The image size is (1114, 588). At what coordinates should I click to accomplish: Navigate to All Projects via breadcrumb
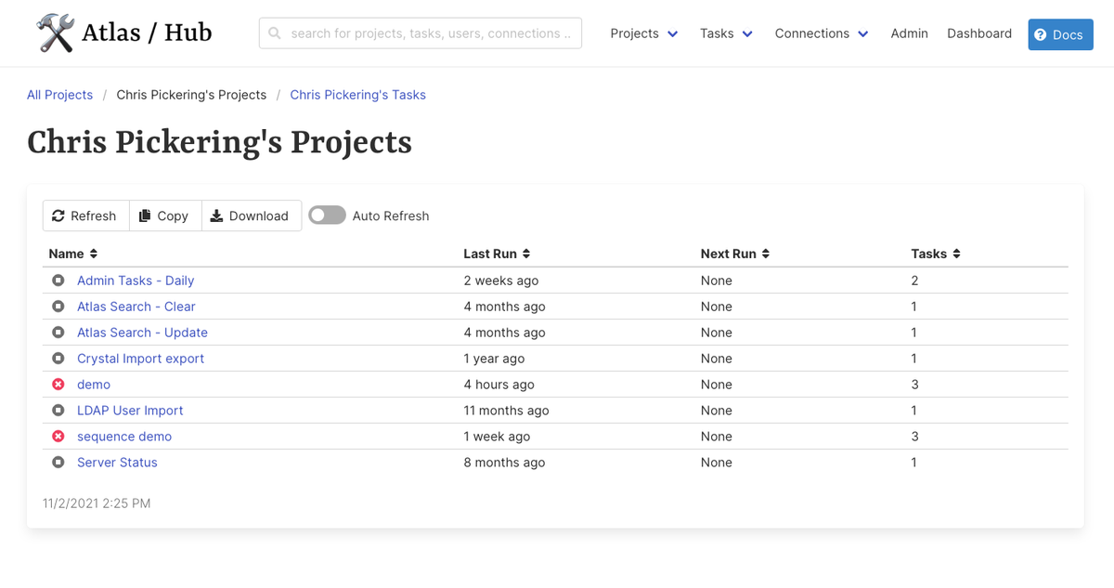(59, 94)
